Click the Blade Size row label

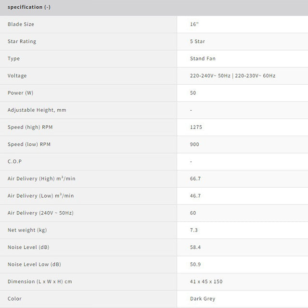[x=21, y=24]
